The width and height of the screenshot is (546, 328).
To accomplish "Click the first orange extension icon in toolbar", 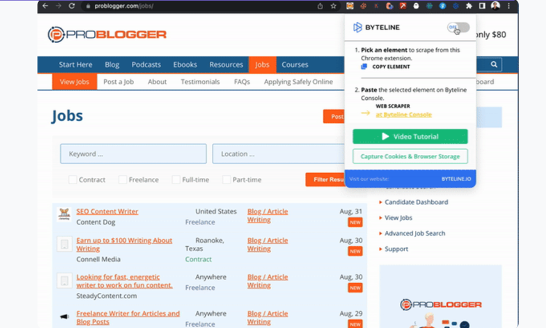I will (349, 6).
